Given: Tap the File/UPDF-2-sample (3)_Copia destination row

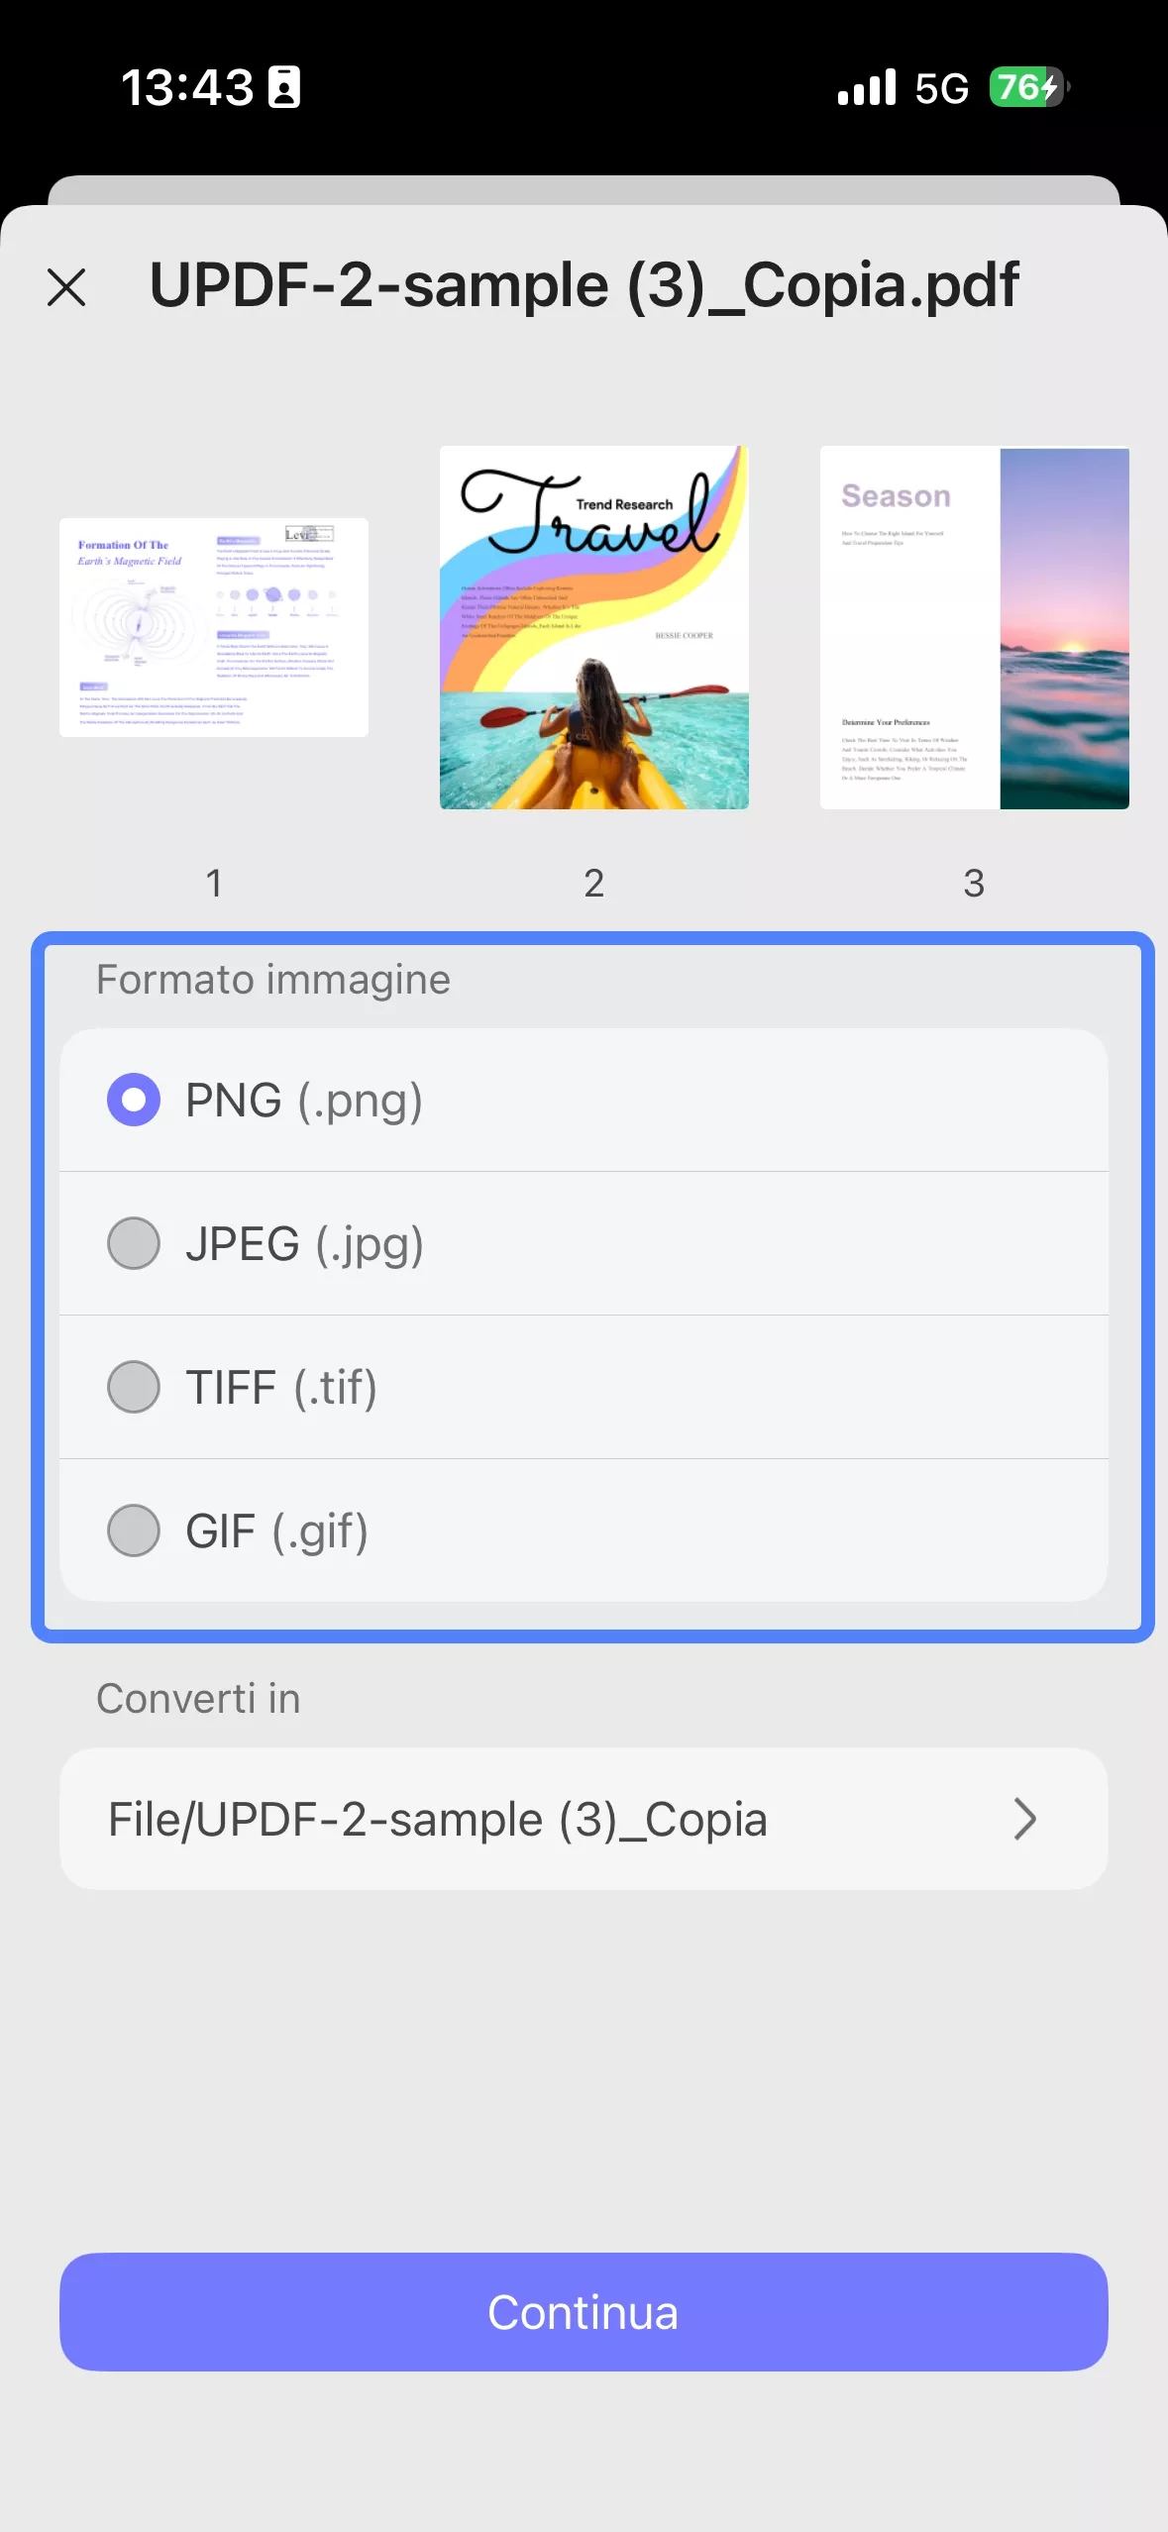Looking at the screenshot, I should pos(555,1819).
